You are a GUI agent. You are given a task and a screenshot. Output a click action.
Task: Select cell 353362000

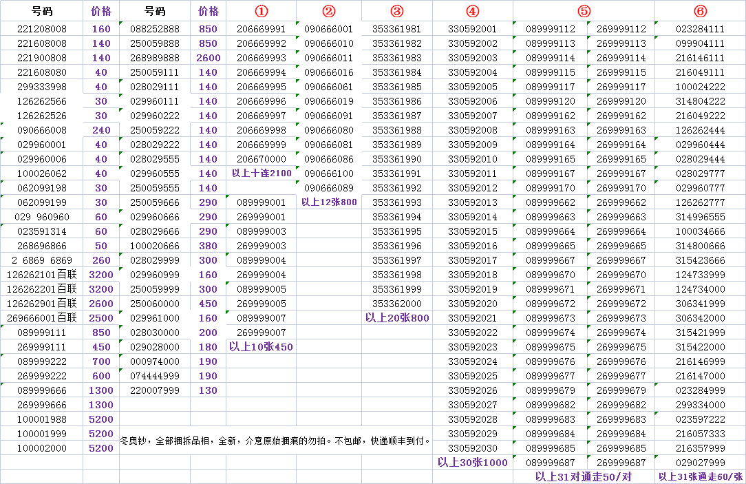[x=397, y=304]
